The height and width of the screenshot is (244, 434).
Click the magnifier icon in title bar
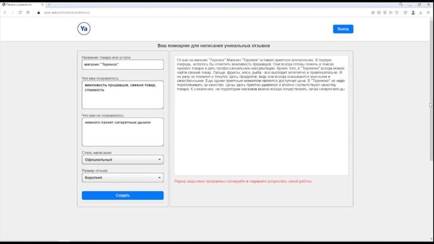[401, 5]
